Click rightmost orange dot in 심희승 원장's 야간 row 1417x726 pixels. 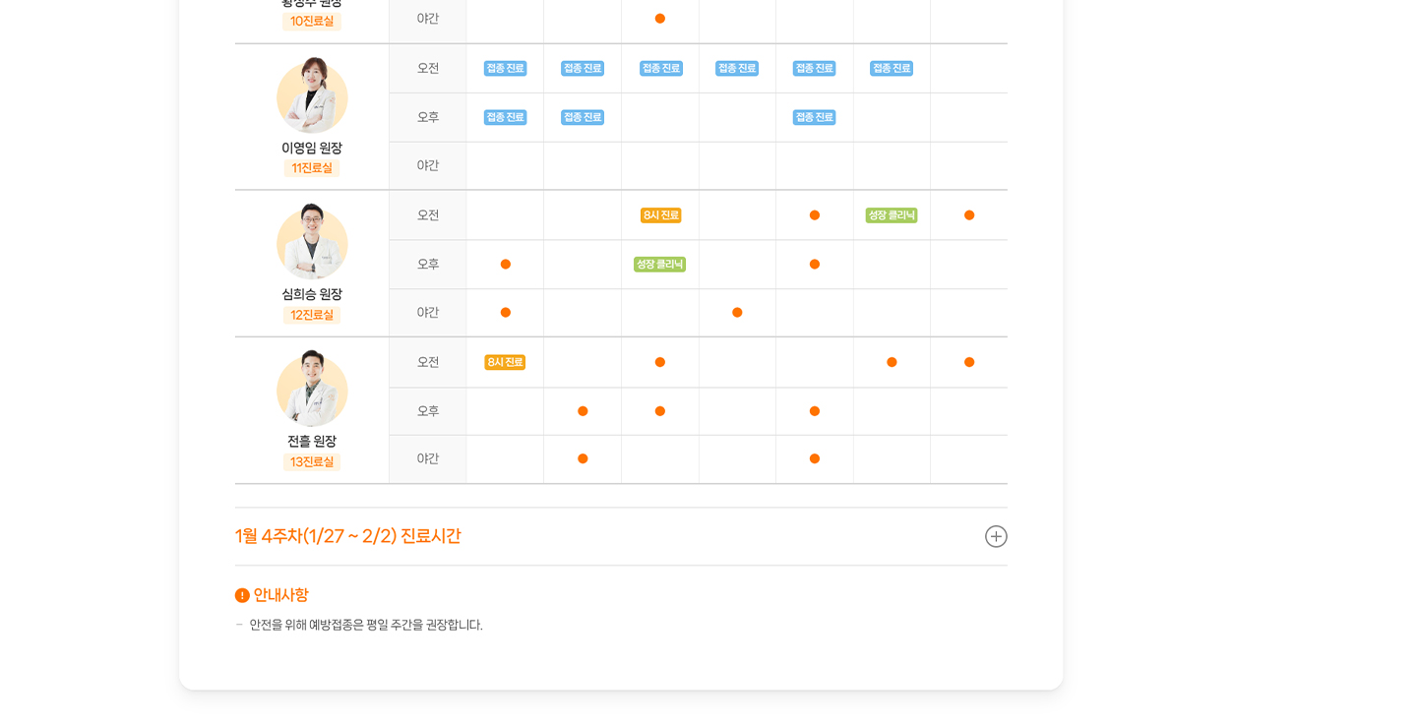point(737,313)
